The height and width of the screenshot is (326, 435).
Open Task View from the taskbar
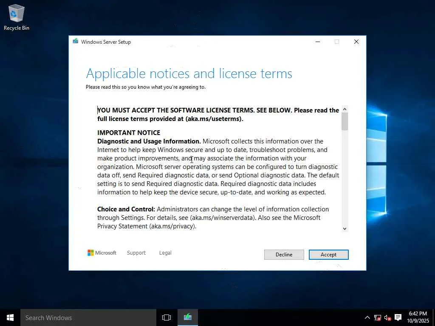[167, 318]
